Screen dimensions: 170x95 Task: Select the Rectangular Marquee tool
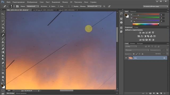[x=3, y=17]
